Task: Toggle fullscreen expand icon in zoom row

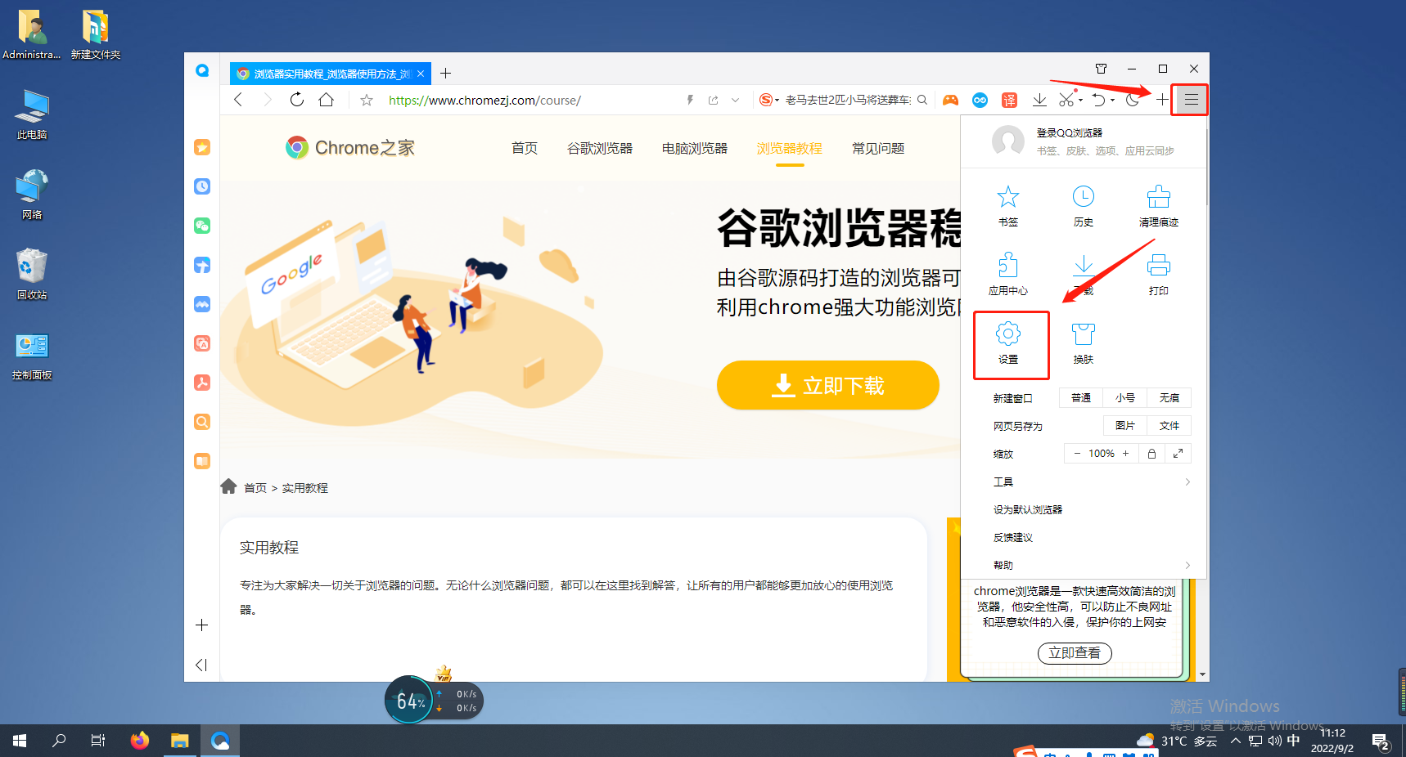Action: click(1178, 454)
